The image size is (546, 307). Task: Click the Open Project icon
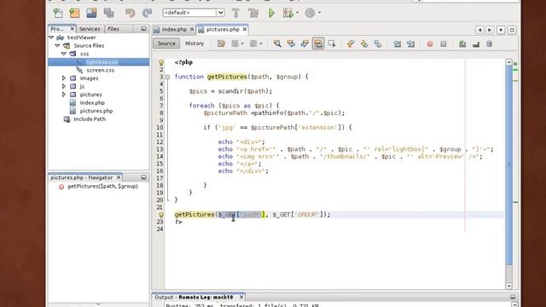click(91, 14)
